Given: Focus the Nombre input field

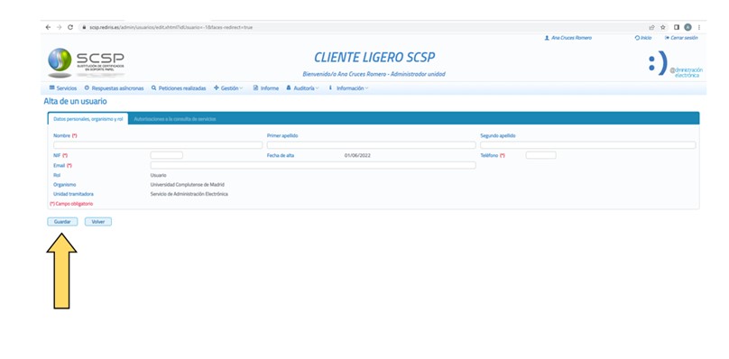Looking at the screenshot, I should (158, 145).
